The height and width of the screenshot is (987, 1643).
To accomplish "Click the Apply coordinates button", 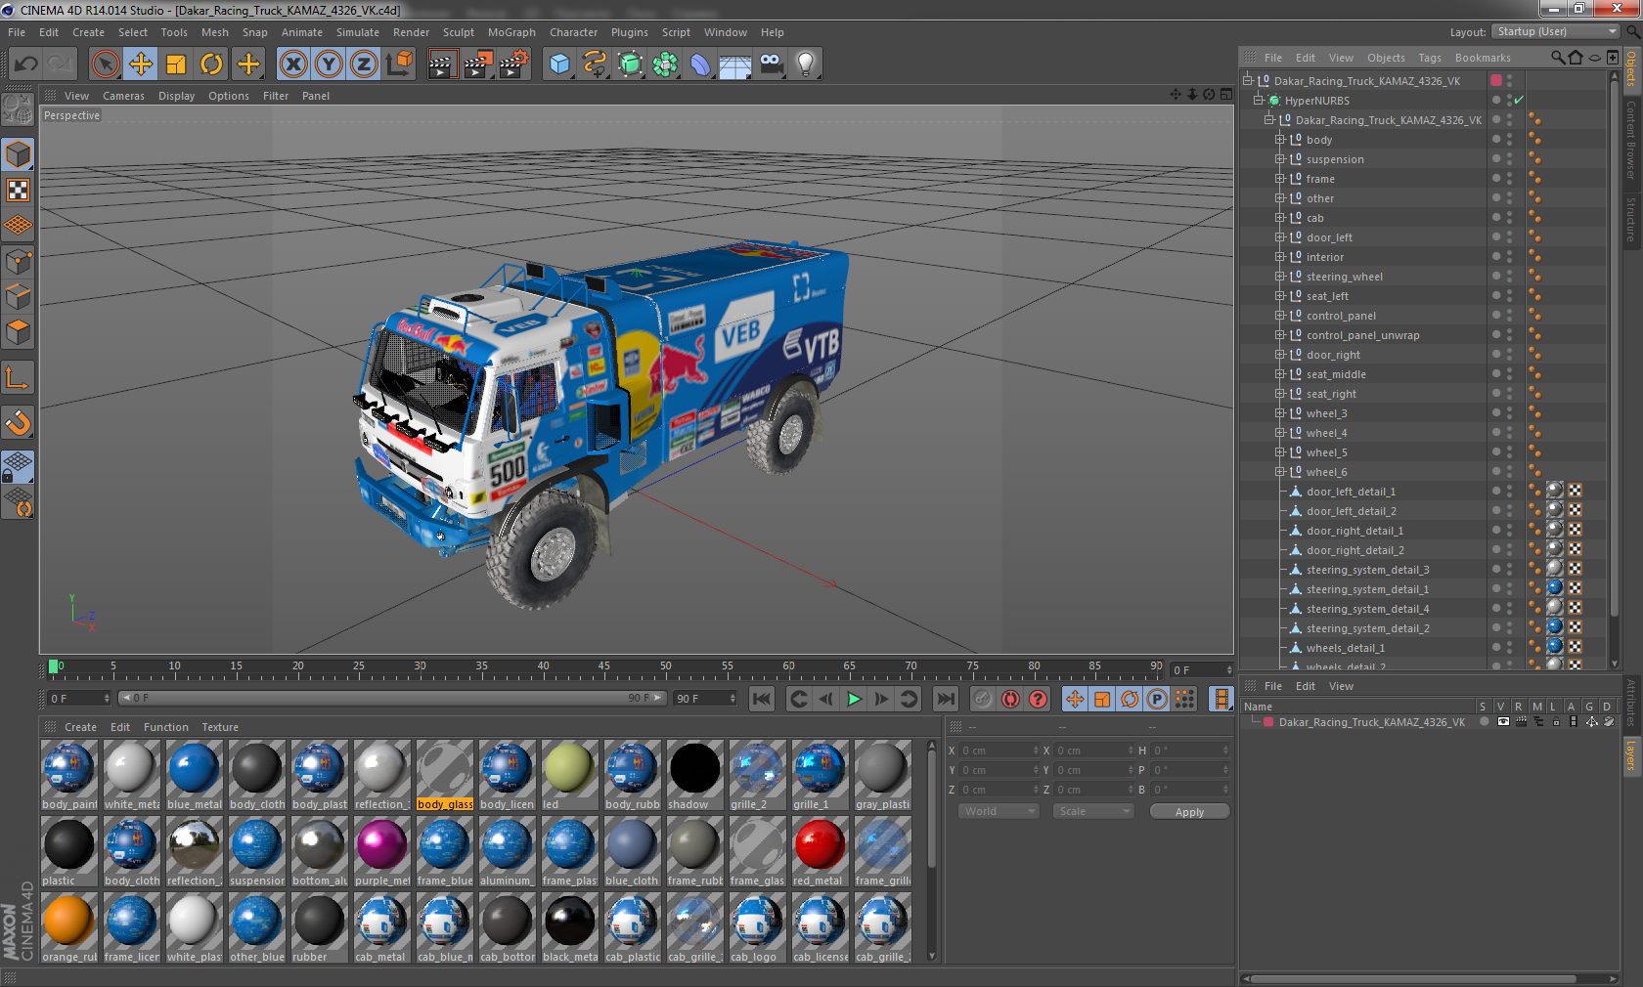I will click(1189, 812).
